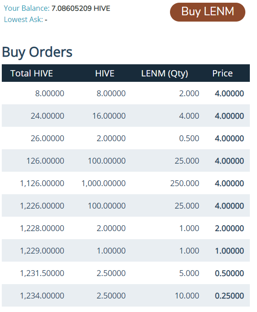Select the Your Balance link
Image resolution: width=257 pixels, height=312 pixels.
(26, 8)
